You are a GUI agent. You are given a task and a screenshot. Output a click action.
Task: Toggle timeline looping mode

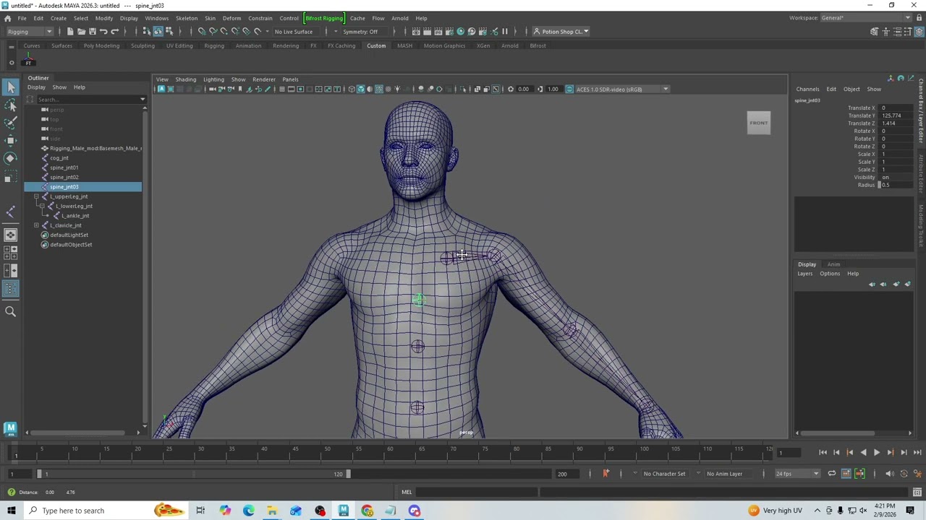tap(832, 474)
